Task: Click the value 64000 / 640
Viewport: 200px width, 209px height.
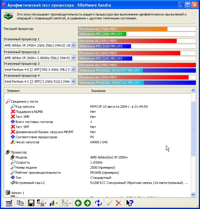Action: pos(99,142)
